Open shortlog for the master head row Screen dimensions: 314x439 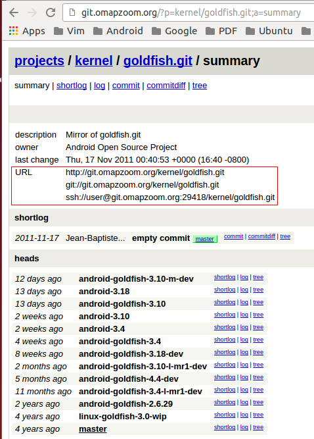click(225, 427)
